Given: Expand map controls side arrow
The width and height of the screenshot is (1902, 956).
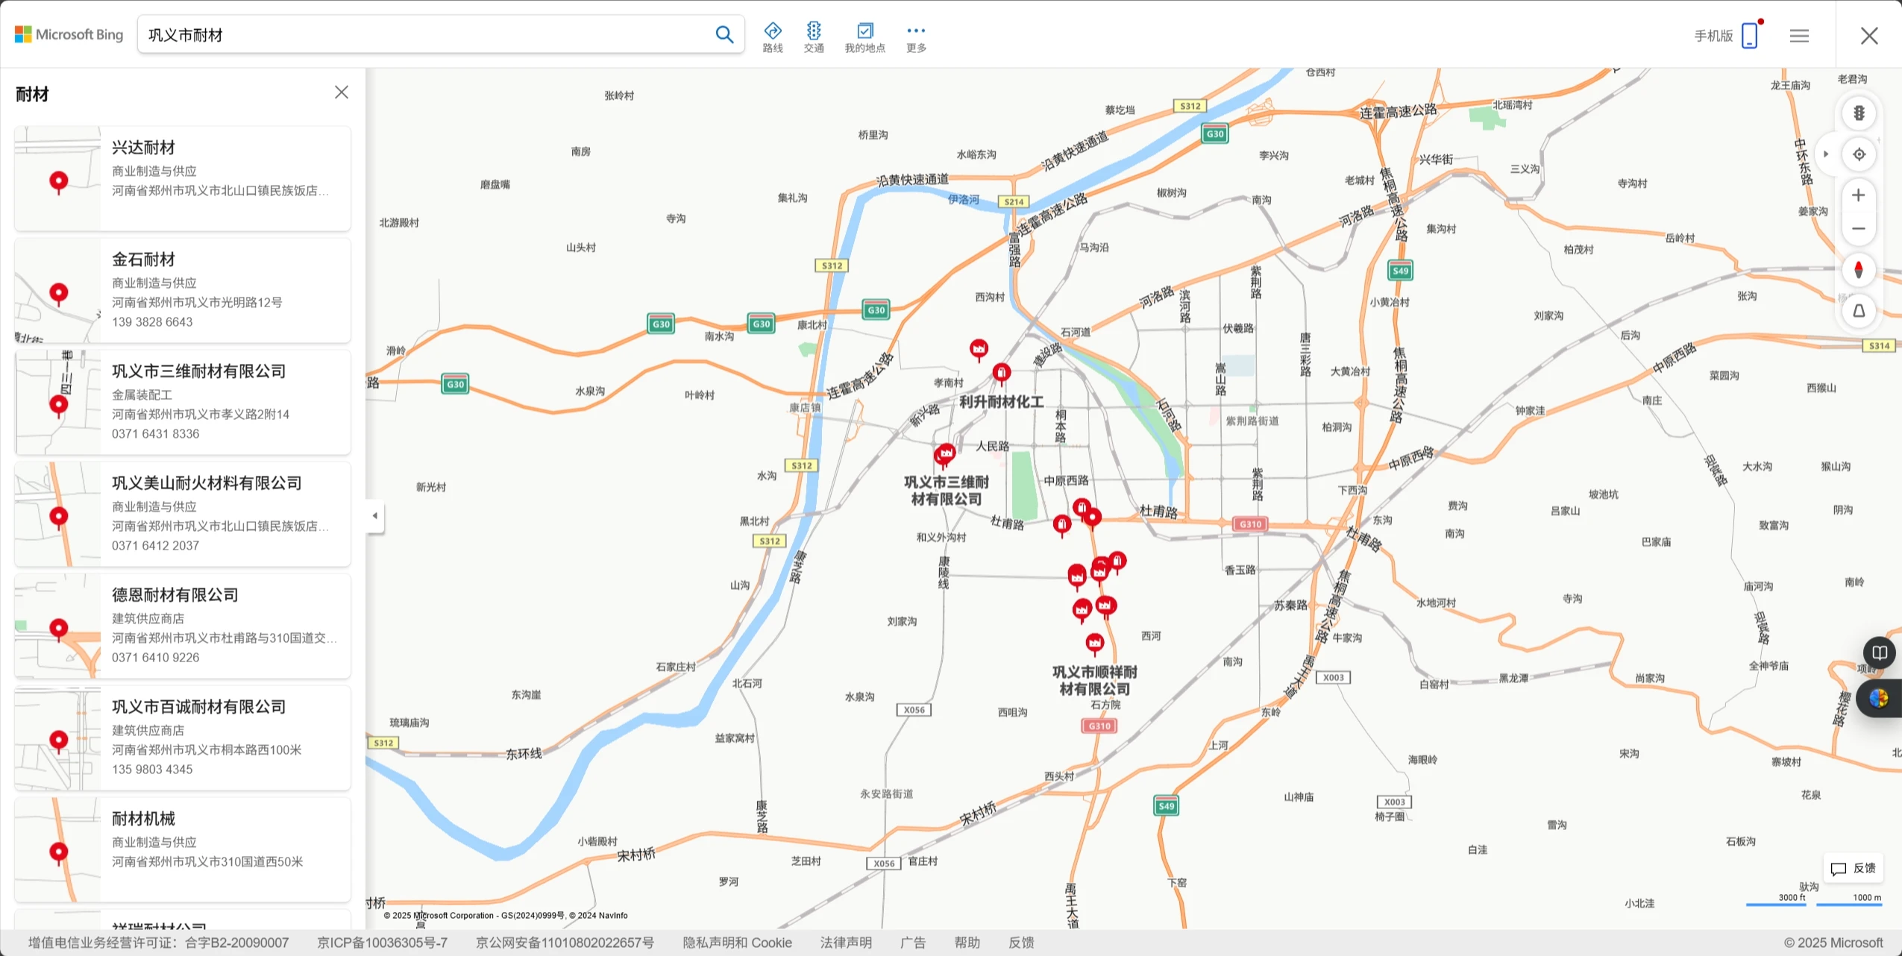Looking at the screenshot, I should (x=1826, y=154).
